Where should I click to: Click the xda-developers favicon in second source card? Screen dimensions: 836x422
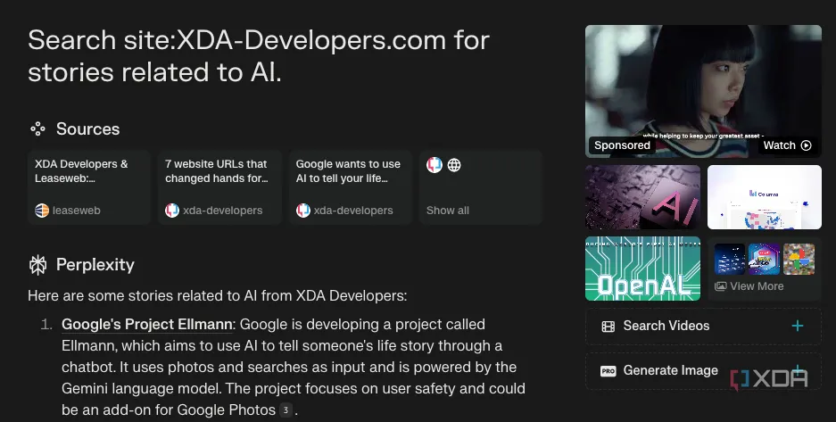click(x=172, y=211)
